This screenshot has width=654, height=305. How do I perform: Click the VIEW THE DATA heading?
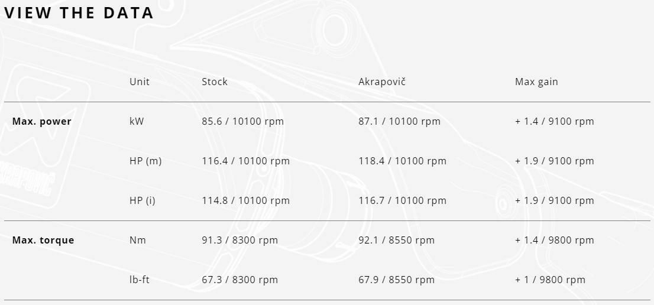(x=79, y=13)
